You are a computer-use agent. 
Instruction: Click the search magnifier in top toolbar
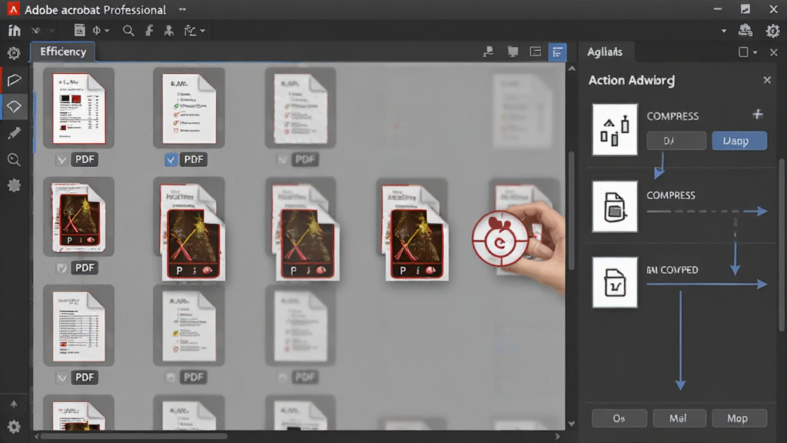pyautogui.click(x=128, y=31)
